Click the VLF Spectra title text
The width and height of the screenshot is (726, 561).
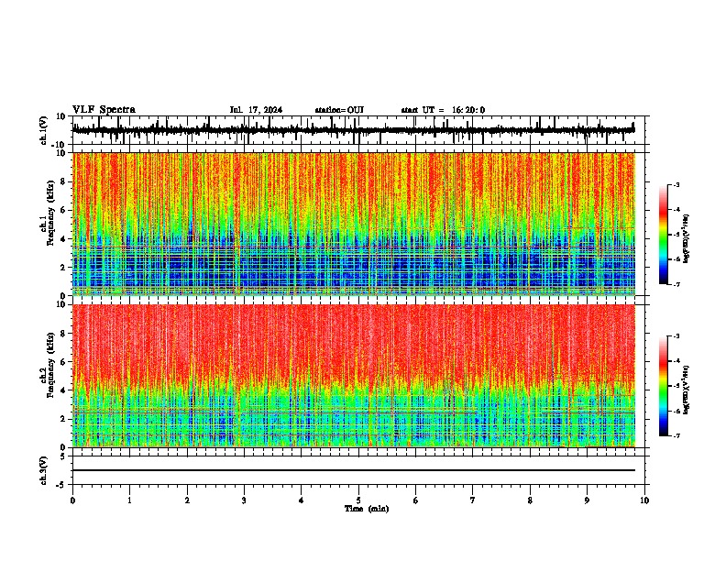(x=104, y=110)
